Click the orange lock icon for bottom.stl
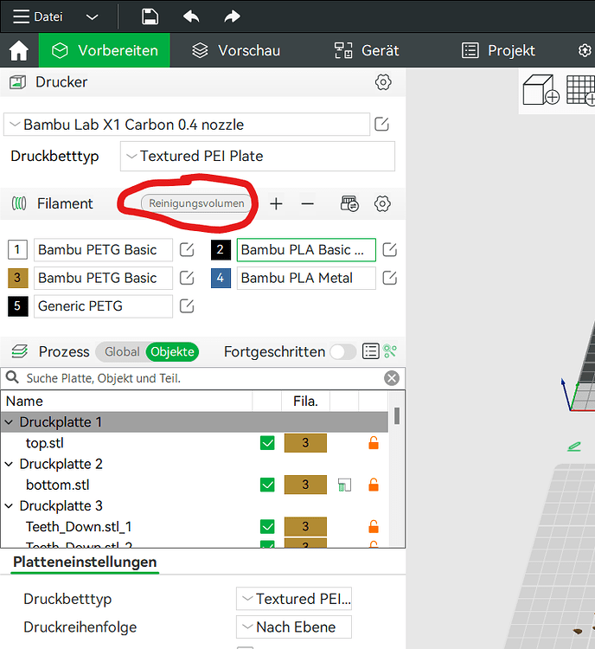This screenshot has height=649, width=595. 374,485
